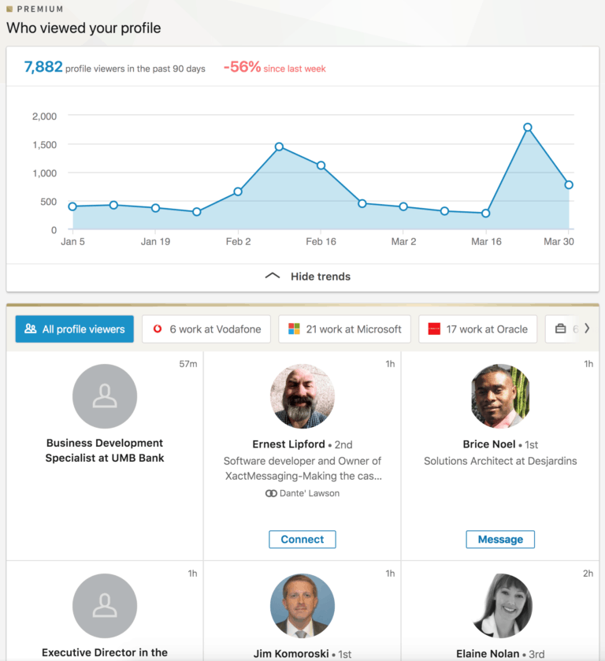This screenshot has width=605, height=661.
Task: Click the Premium gold badge icon
Action: click(9, 9)
